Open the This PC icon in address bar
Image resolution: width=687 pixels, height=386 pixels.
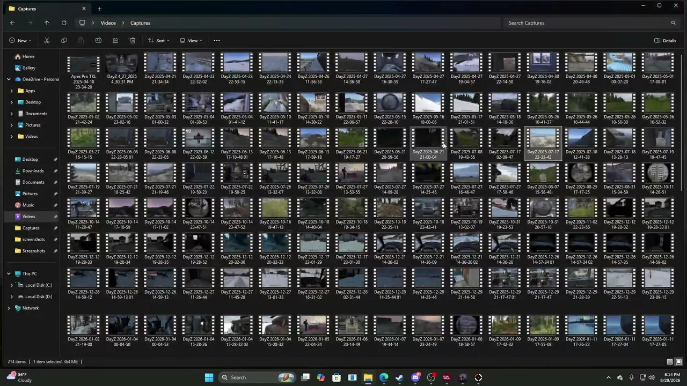[82, 23]
